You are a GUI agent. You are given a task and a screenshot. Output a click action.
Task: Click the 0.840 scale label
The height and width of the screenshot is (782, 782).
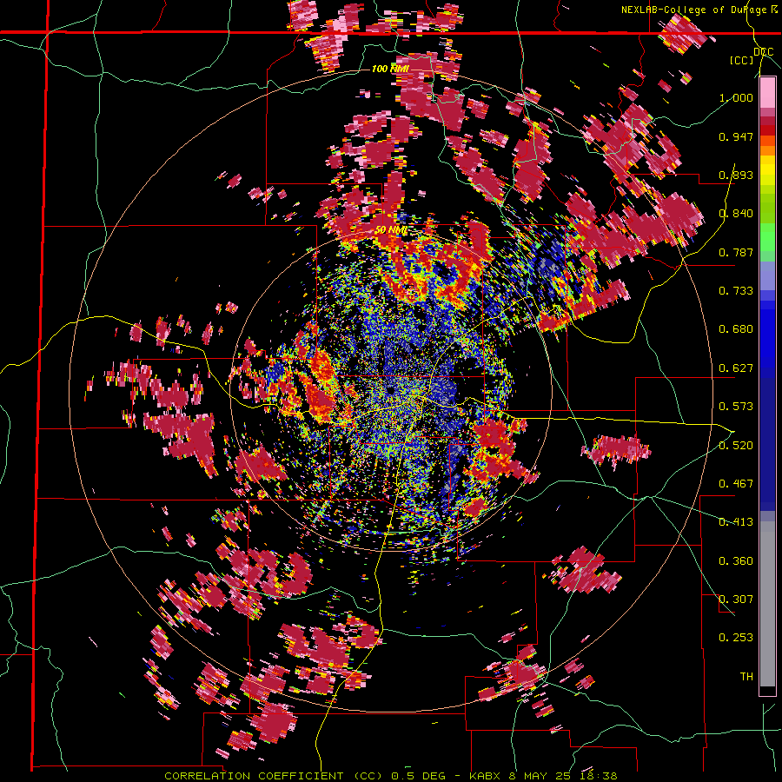(736, 214)
